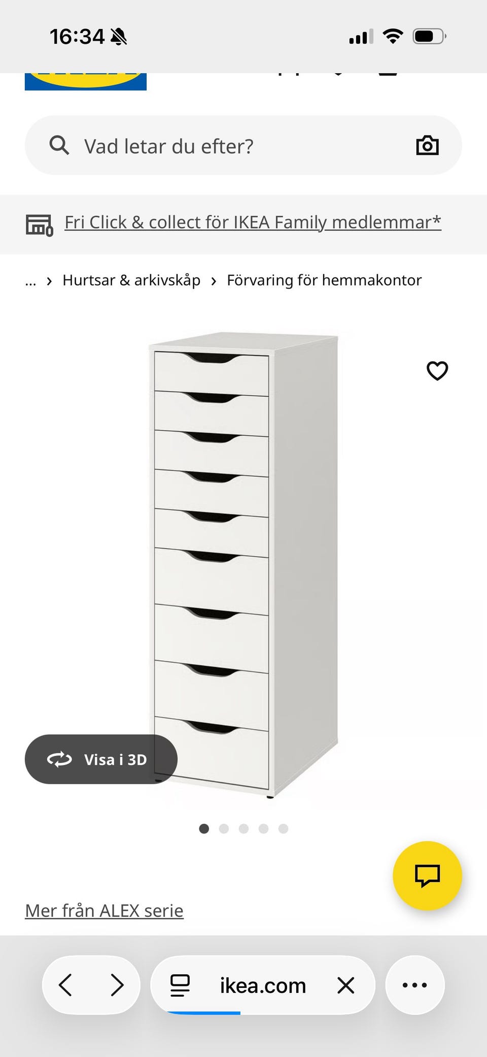Go back with browser back arrow
487x1057 pixels.
[65, 985]
